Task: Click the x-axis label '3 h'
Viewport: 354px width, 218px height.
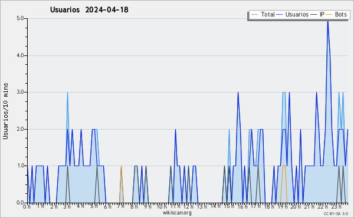Action: [67, 207]
